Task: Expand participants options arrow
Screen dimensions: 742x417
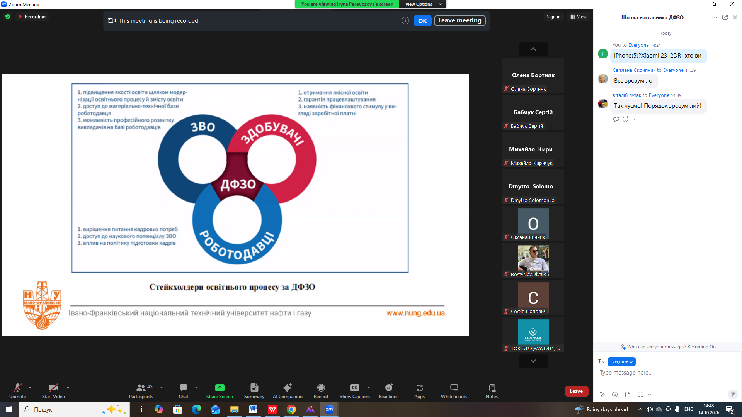Action: pyautogui.click(x=162, y=387)
